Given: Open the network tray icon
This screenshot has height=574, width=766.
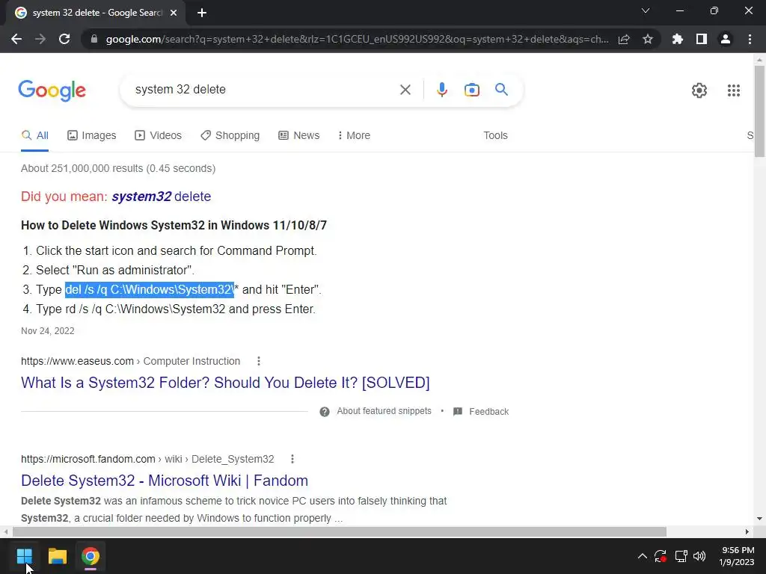Looking at the screenshot, I should 681,556.
